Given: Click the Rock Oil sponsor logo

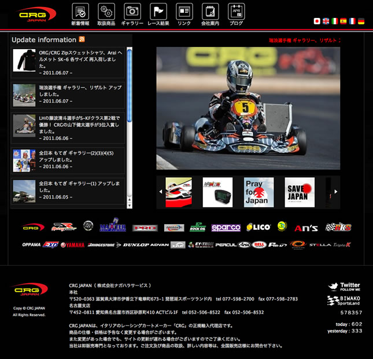Looking at the screenshot, I should pyautogui.click(x=198, y=227).
